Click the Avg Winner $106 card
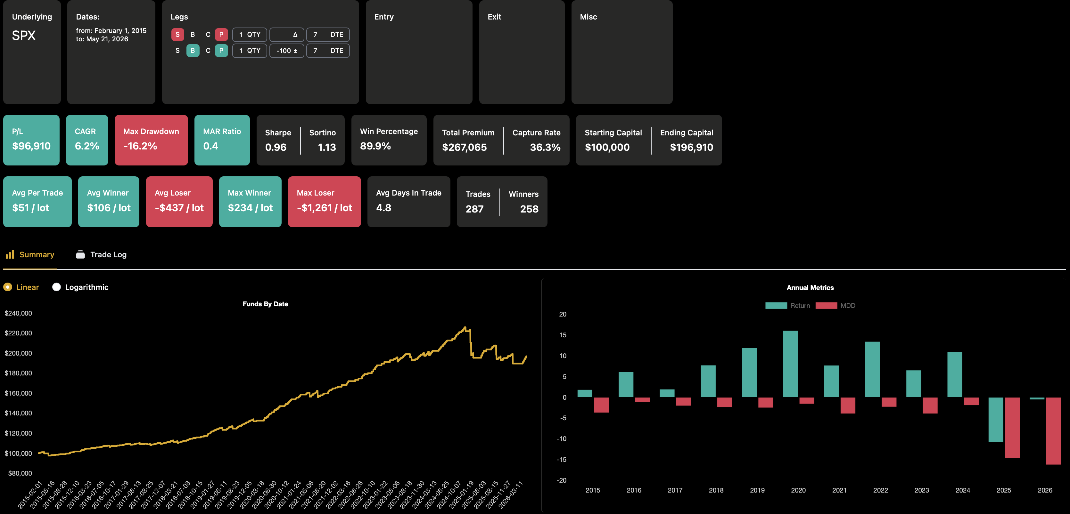Image resolution: width=1070 pixels, height=514 pixels. [x=109, y=202]
